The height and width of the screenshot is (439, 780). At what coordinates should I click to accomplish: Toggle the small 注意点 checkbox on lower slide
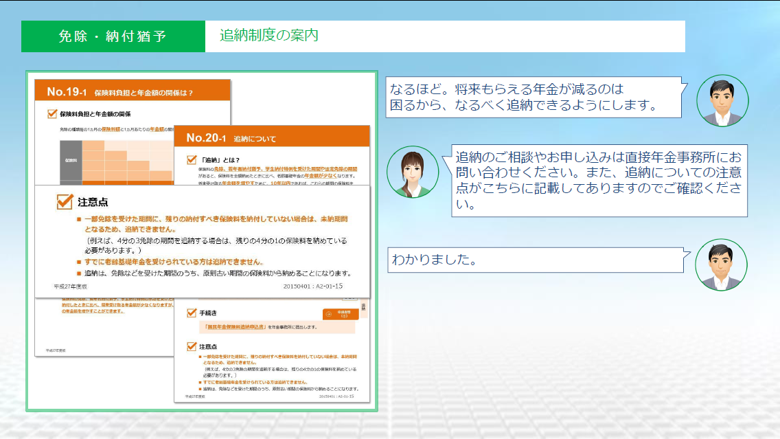pyautogui.click(x=192, y=347)
